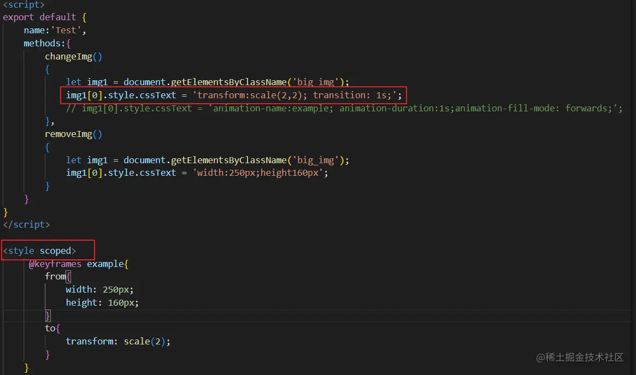Click the name:'Test' line
Image resolution: width=636 pixels, height=375 pixels.
(x=55, y=31)
